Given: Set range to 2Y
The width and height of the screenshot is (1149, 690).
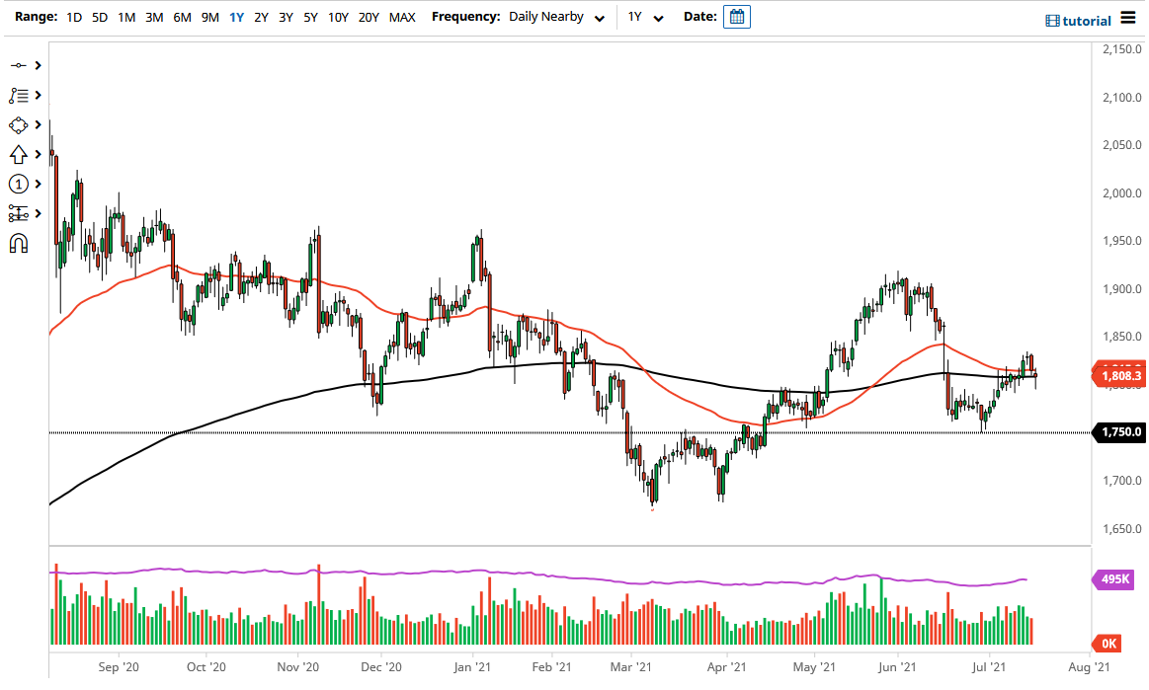Looking at the screenshot, I should [x=261, y=17].
